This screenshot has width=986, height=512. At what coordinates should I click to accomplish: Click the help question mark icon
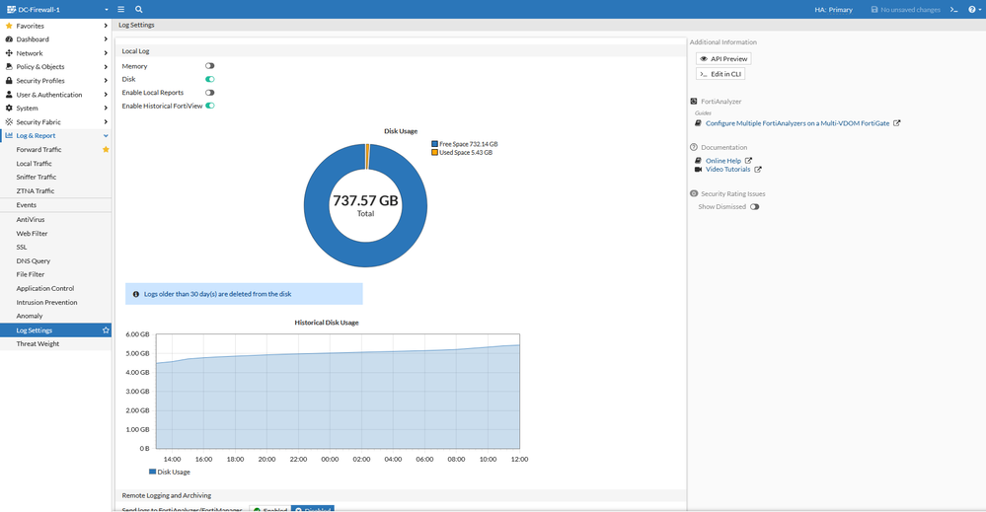click(971, 9)
